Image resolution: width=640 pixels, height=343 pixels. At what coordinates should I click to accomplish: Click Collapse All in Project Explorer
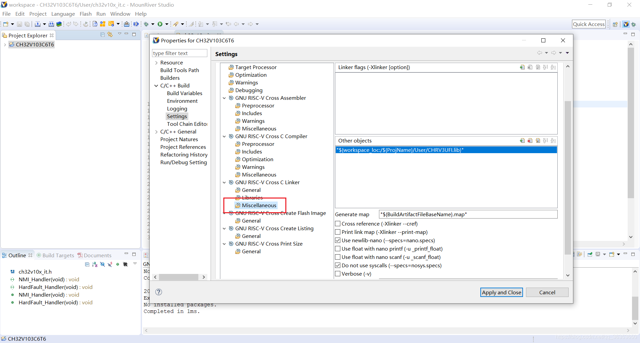point(103,35)
